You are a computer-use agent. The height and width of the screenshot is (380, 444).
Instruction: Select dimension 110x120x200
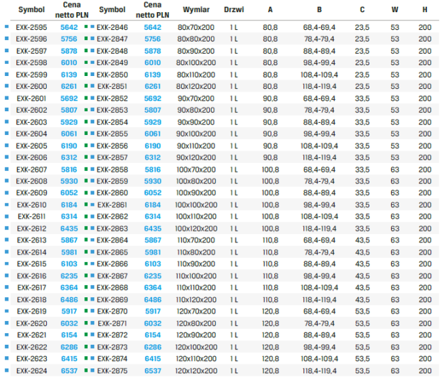point(196,300)
